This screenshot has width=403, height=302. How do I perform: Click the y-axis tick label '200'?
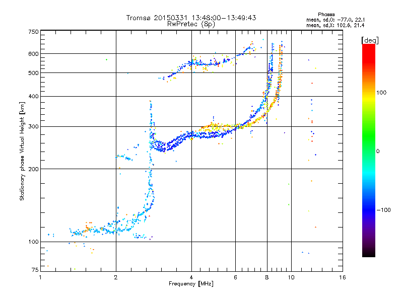click(33, 169)
